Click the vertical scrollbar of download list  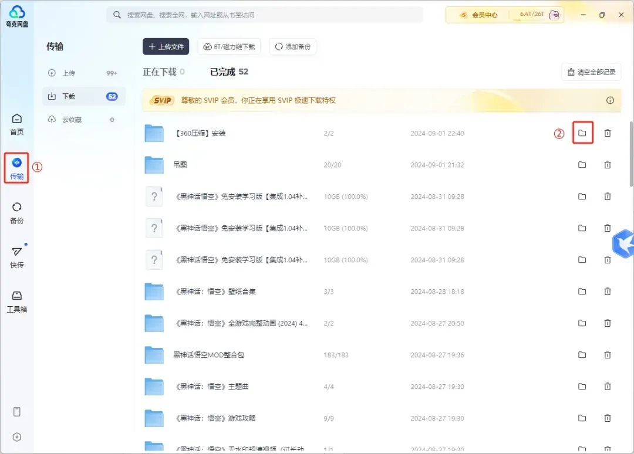(631, 154)
